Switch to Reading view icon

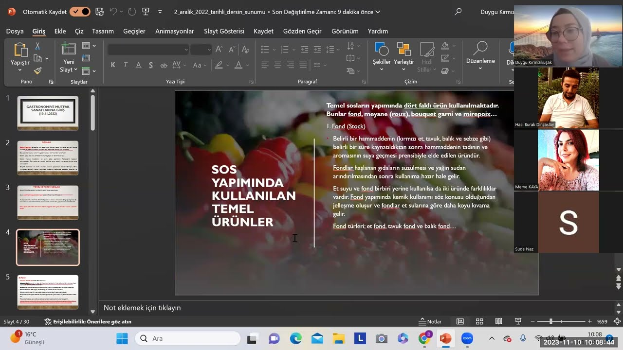point(498,321)
